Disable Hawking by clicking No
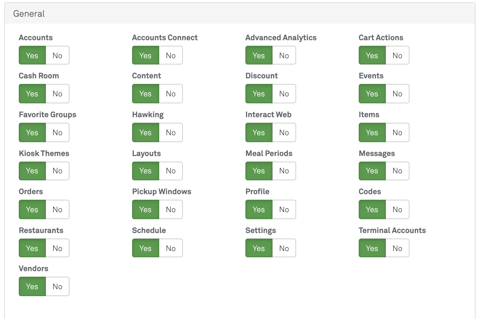479x319 pixels. 171,132
